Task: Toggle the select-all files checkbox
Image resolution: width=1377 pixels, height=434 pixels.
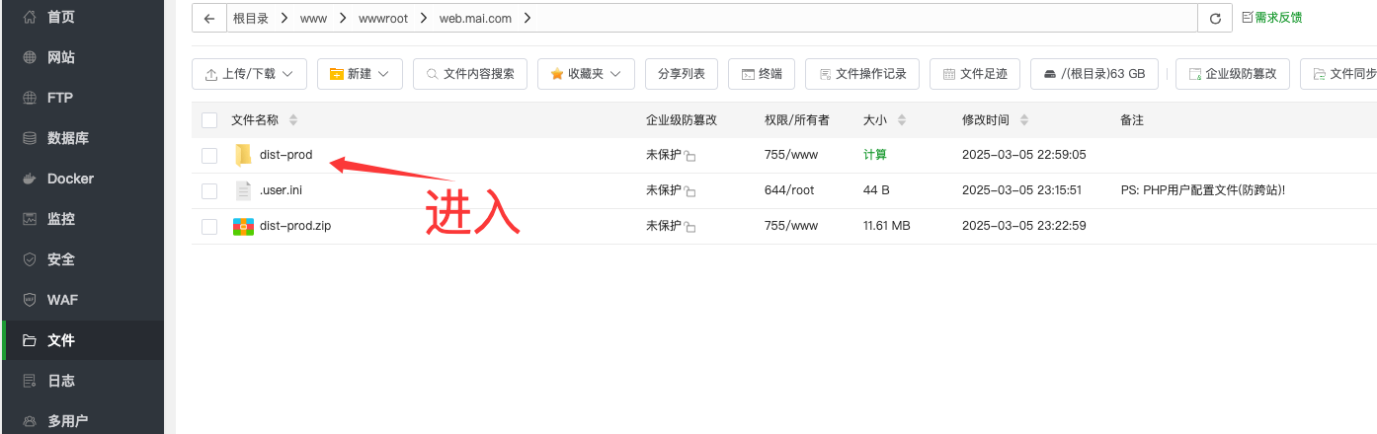Action: 209,120
